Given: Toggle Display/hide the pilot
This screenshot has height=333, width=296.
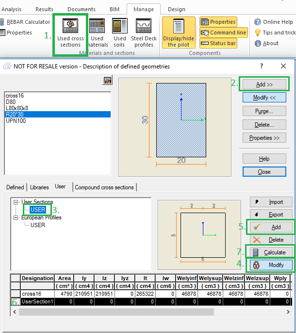Looking at the screenshot, I should [179, 33].
